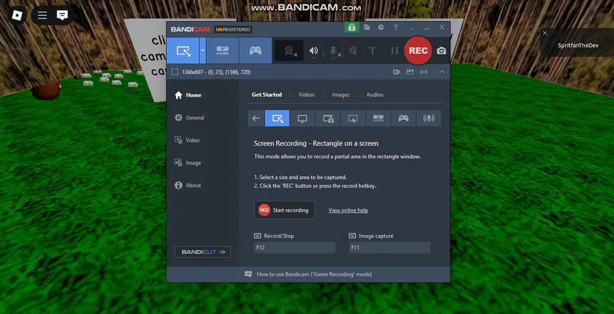
Task: Close the SpritfanTheDev player panel
Action: tap(544, 33)
